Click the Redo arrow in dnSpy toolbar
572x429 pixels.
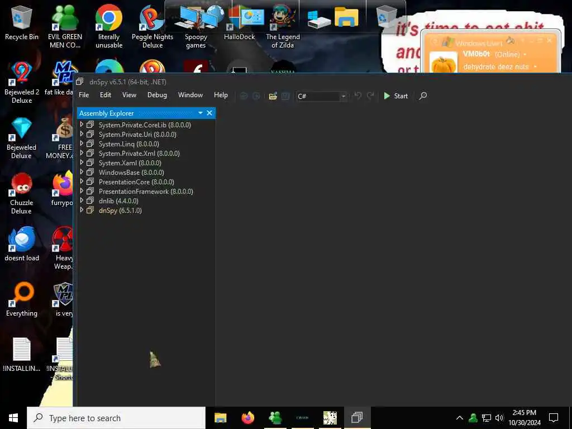(370, 96)
